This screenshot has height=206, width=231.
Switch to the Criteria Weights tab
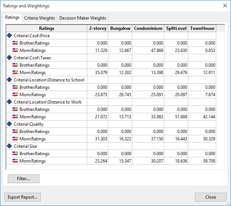point(39,18)
